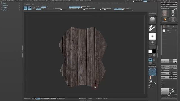Open the Light menu

pyautogui.click(x=4, y=3)
